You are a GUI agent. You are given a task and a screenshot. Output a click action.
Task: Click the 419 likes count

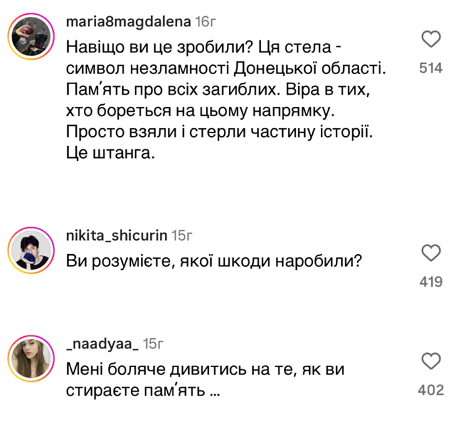(x=430, y=281)
